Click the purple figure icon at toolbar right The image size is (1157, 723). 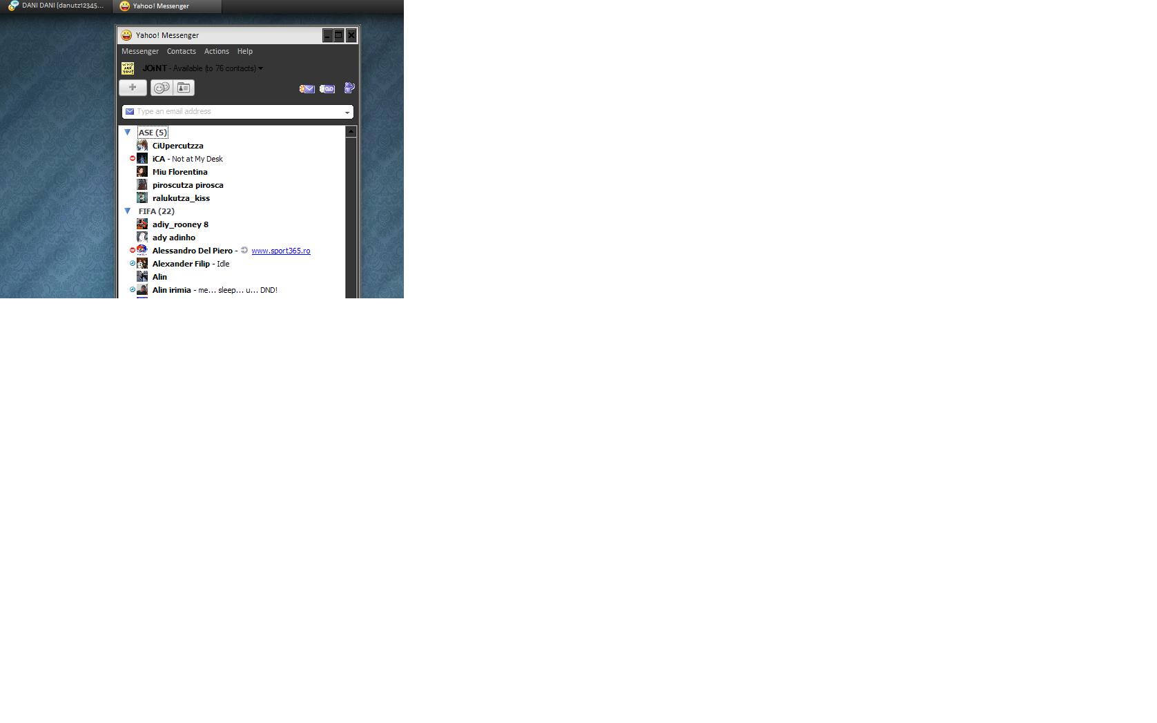tap(349, 88)
